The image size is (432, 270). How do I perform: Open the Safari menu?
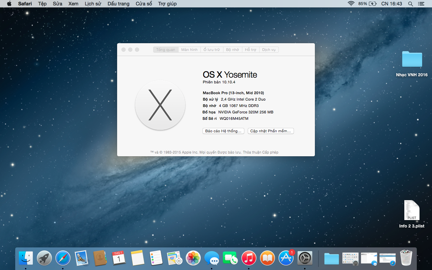point(25,4)
